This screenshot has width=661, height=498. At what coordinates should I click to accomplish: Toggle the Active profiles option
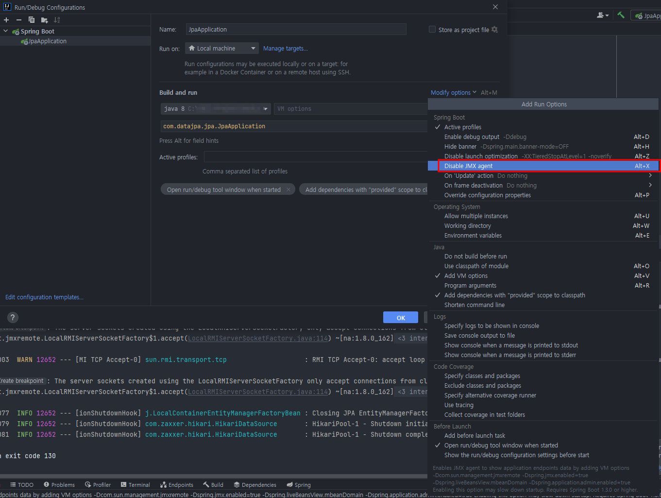(x=543, y=127)
